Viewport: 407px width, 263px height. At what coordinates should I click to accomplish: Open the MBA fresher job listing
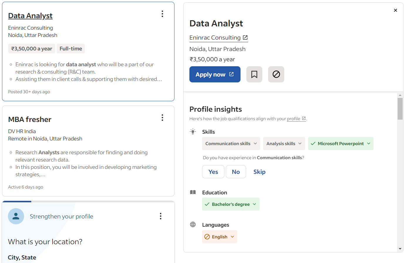coord(30,119)
